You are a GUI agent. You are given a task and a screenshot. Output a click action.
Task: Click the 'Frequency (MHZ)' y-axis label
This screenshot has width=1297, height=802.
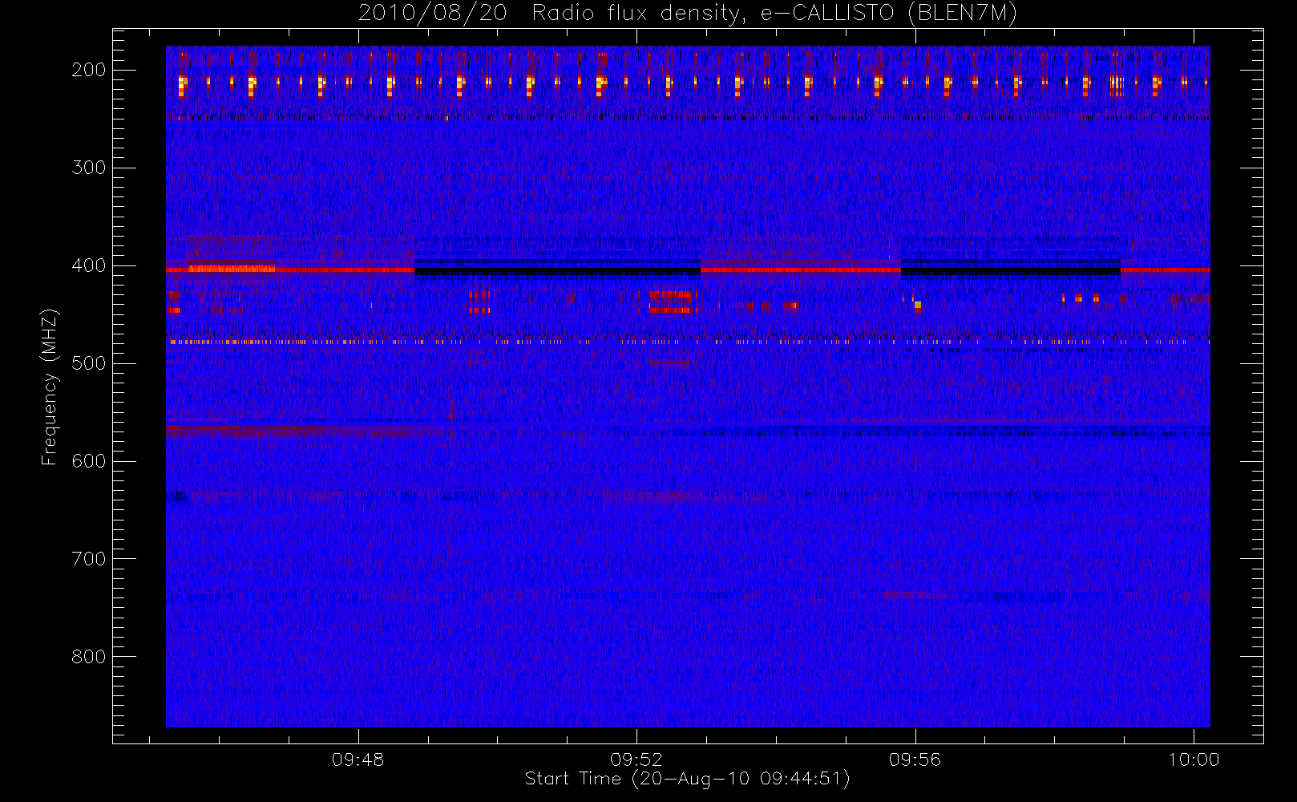point(50,387)
